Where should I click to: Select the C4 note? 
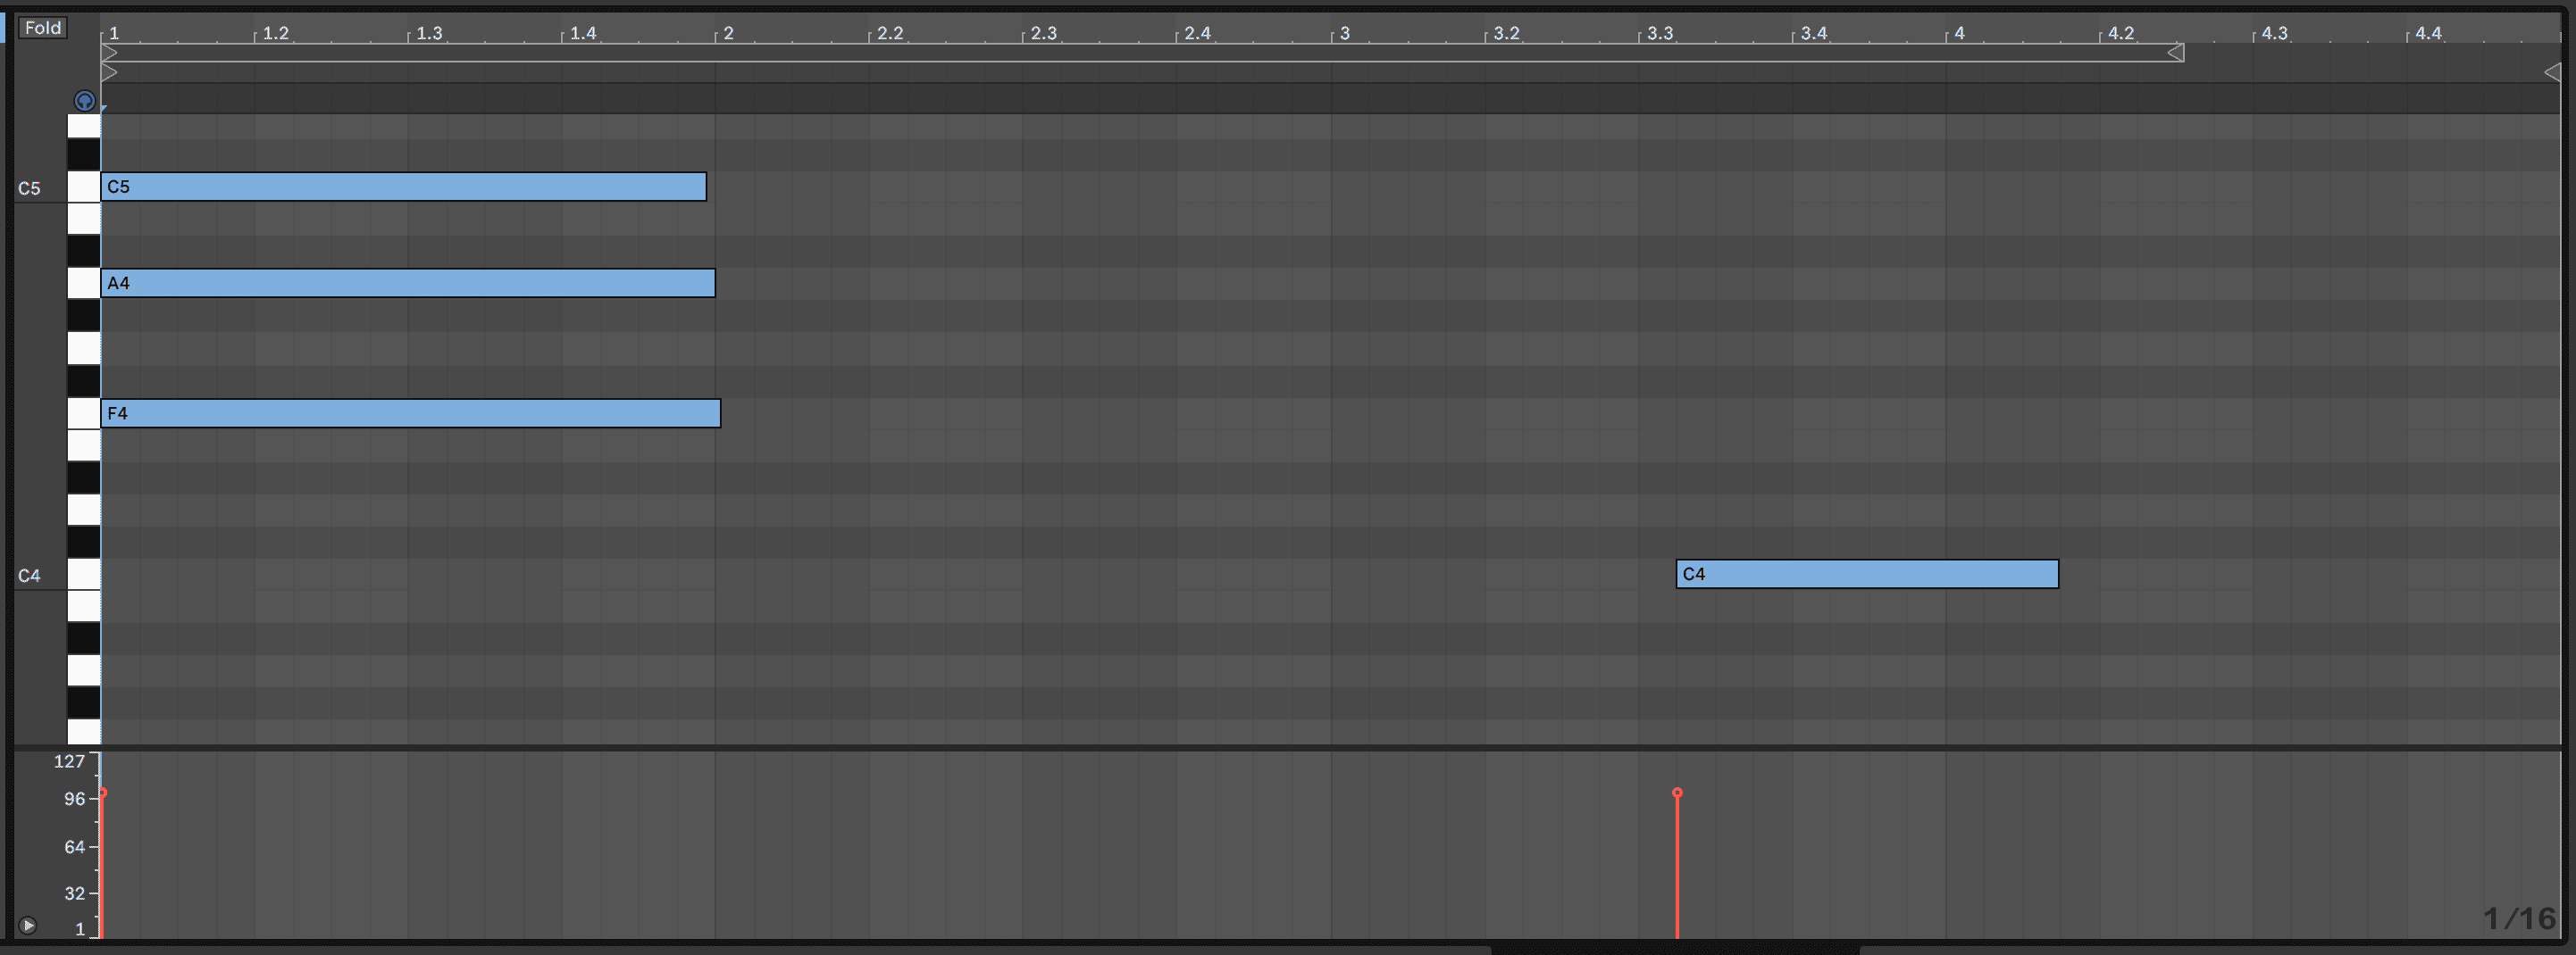[x=1867, y=575]
